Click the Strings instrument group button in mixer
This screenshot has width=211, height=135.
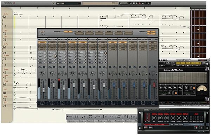(119, 32)
